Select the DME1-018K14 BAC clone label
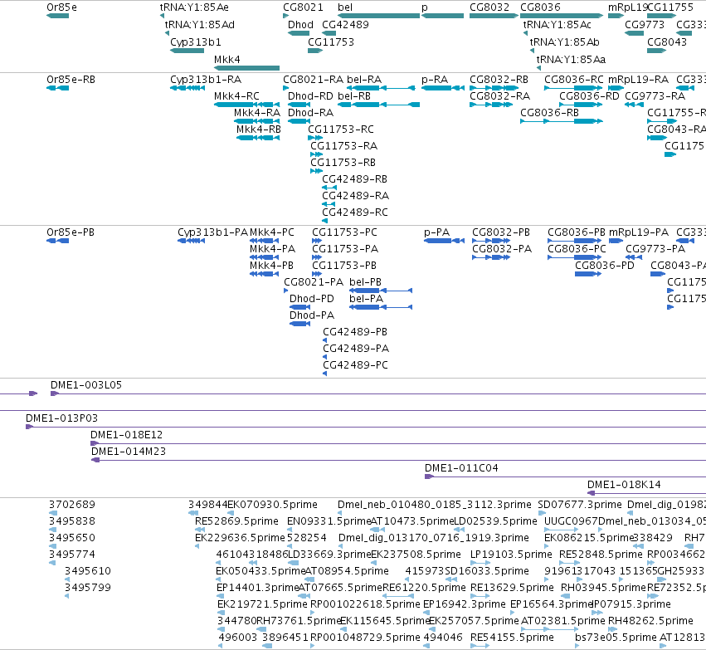The height and width of the screenshot is (650, 706). [624, 485]
